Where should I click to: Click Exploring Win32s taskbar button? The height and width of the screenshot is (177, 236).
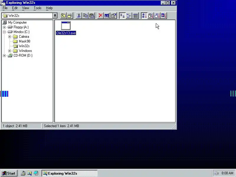[x=70, y=173]
